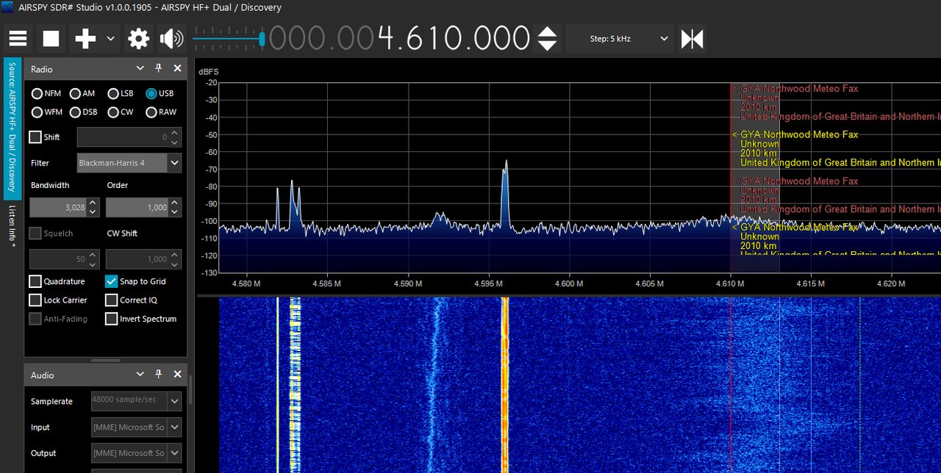Enable the Correct IQ checkbox

(112, 300)
